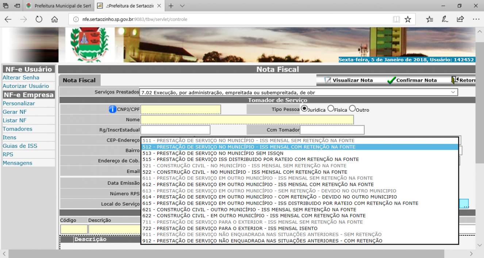Pick option 615 em outro município por rateio

tap(299, 203)
